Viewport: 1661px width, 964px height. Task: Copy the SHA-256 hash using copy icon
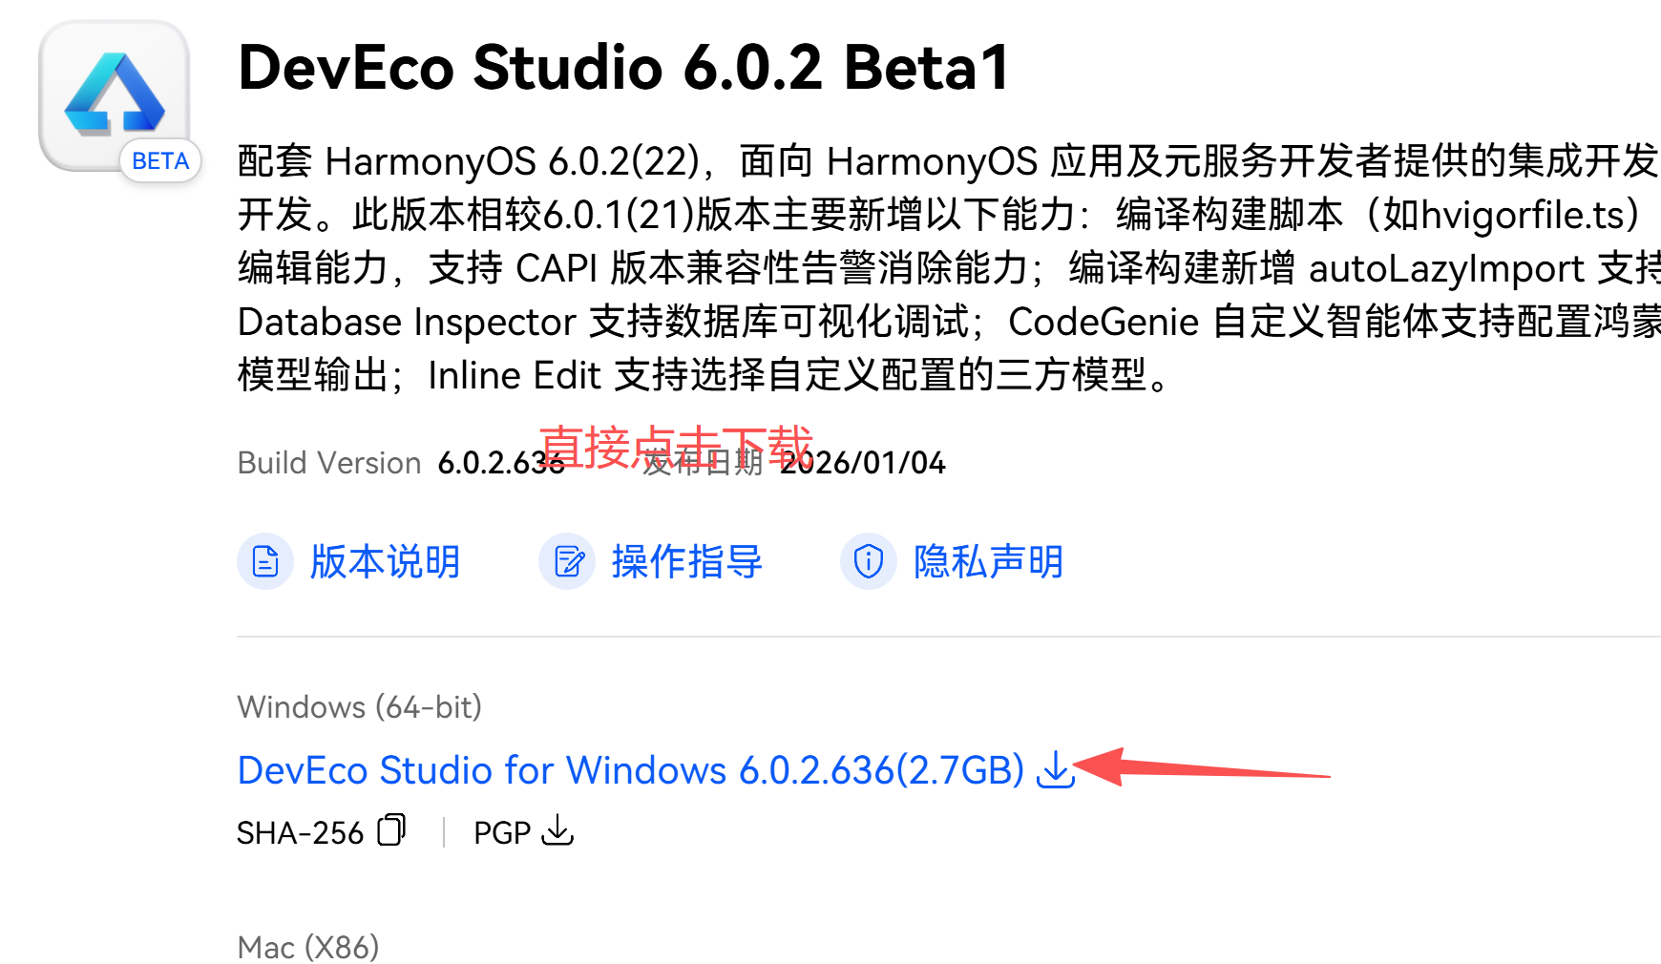point(391,830)
